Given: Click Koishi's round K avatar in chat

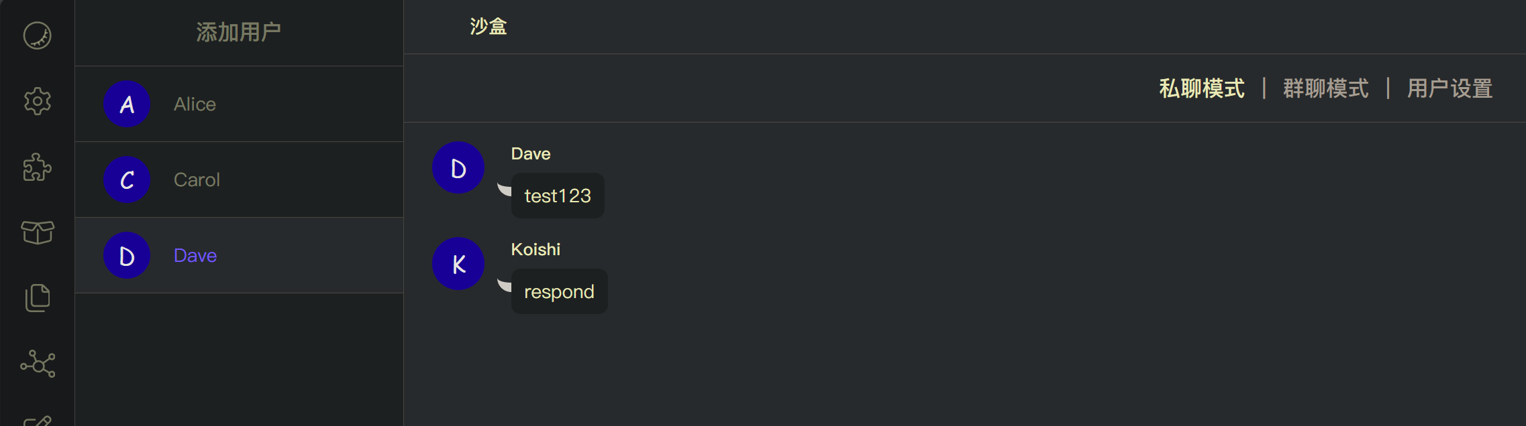Looking at the screenshot, I should [458, 264].
